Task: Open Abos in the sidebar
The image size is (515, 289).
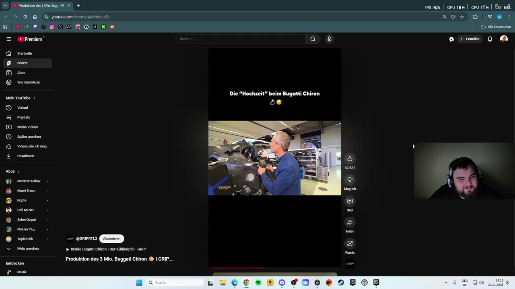Action: click(27, 73)
